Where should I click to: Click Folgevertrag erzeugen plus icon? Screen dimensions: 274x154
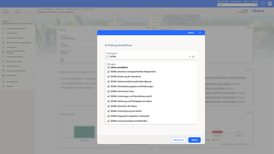(3, 57)
